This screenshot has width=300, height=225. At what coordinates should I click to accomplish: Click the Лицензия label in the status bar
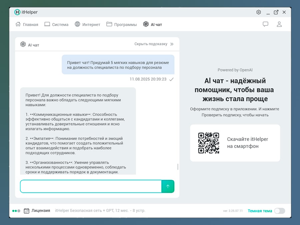[41, 211]
